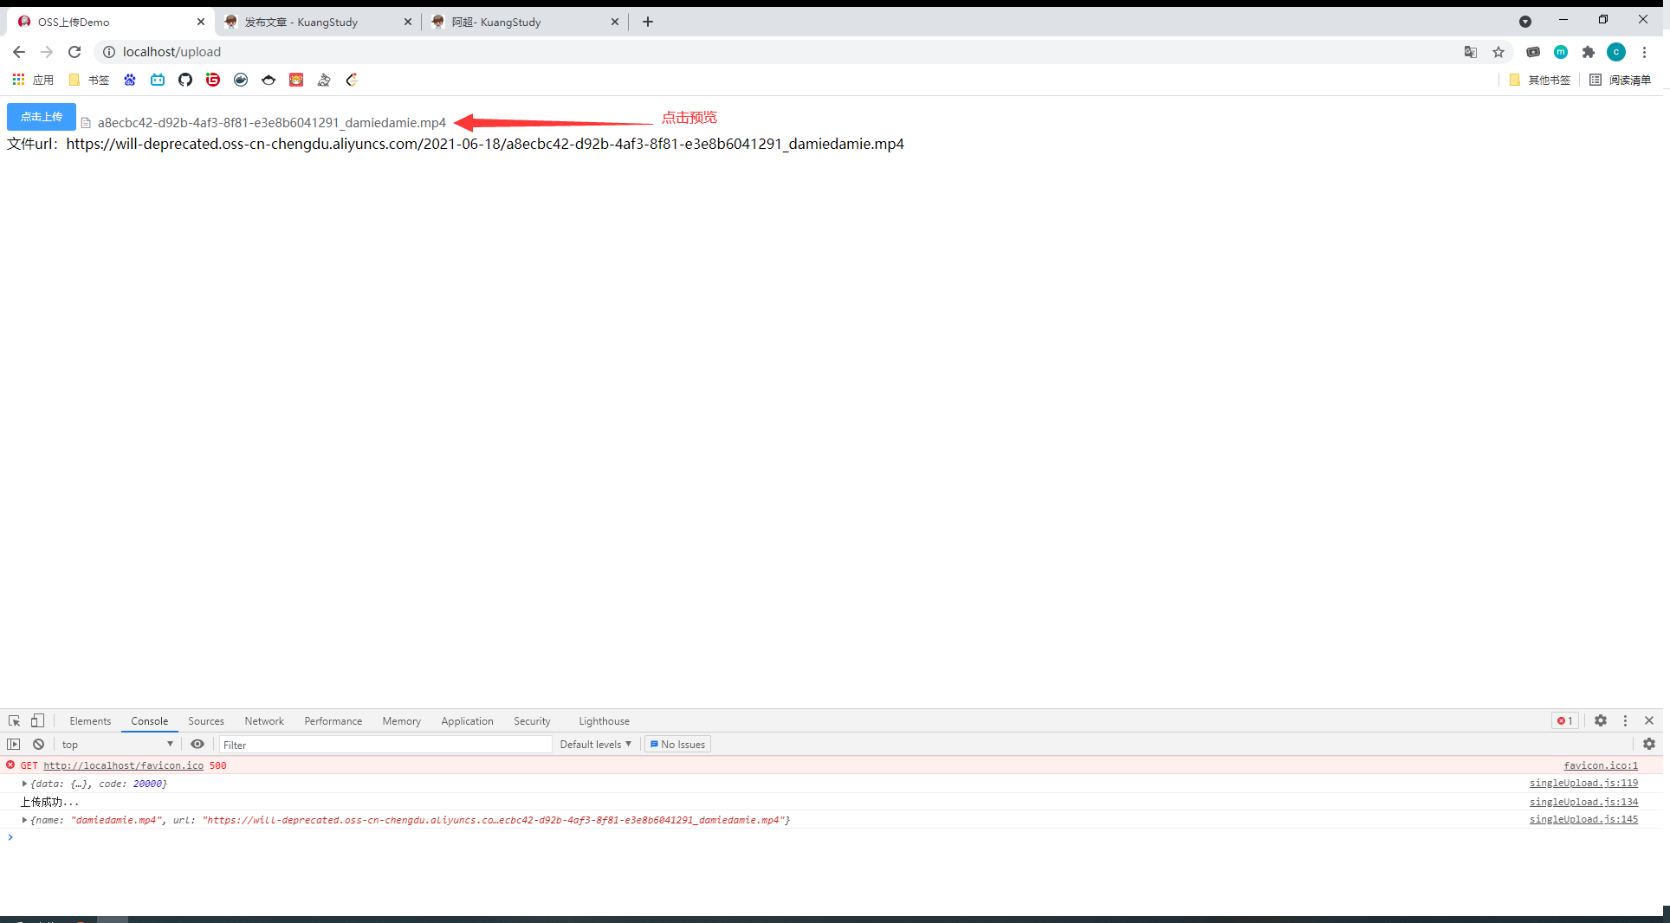Open the DevTools customize three-dot menu

[x=1625, y=720]
